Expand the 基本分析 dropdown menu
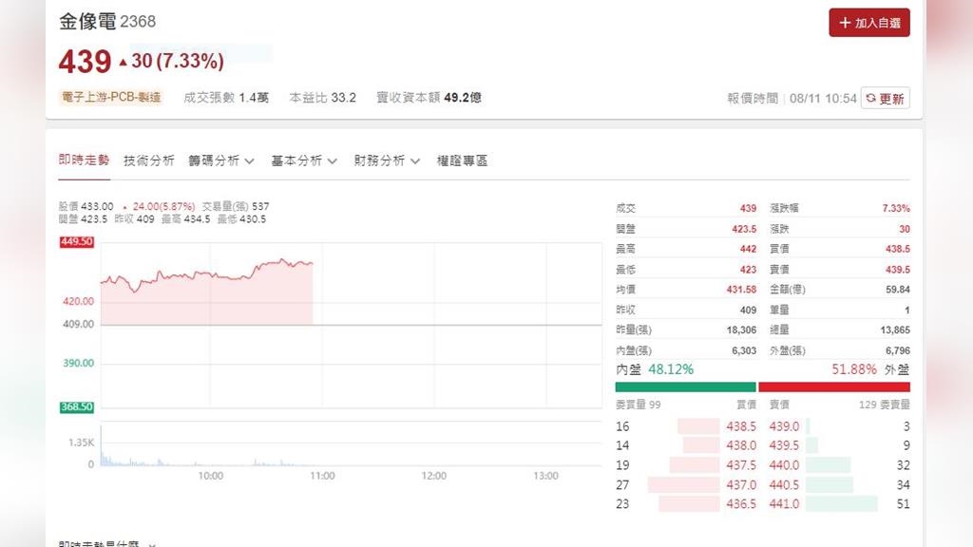The width and height of the screenshot is (973, 547). (304, 160)
